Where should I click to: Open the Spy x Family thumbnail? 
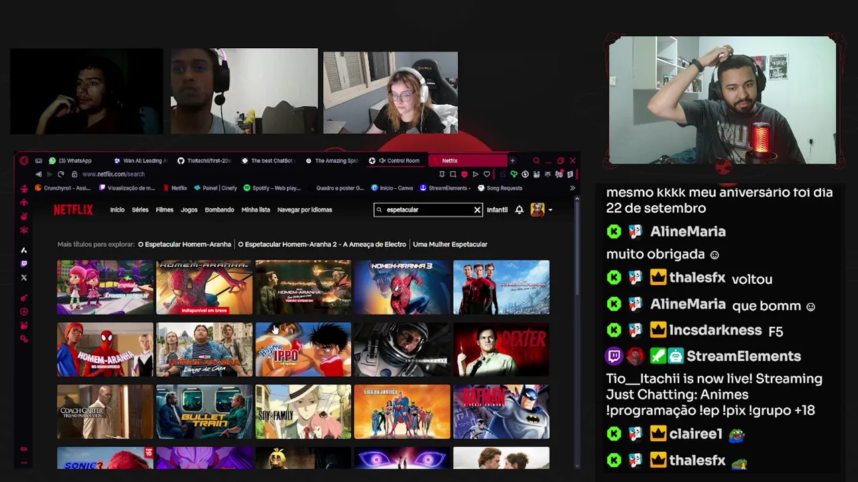303,412
